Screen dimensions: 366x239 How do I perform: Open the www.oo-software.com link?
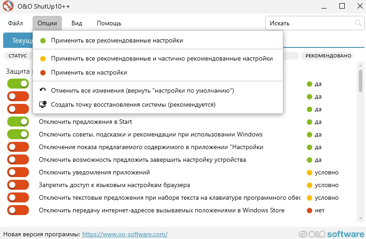click(x=125, y=234)
